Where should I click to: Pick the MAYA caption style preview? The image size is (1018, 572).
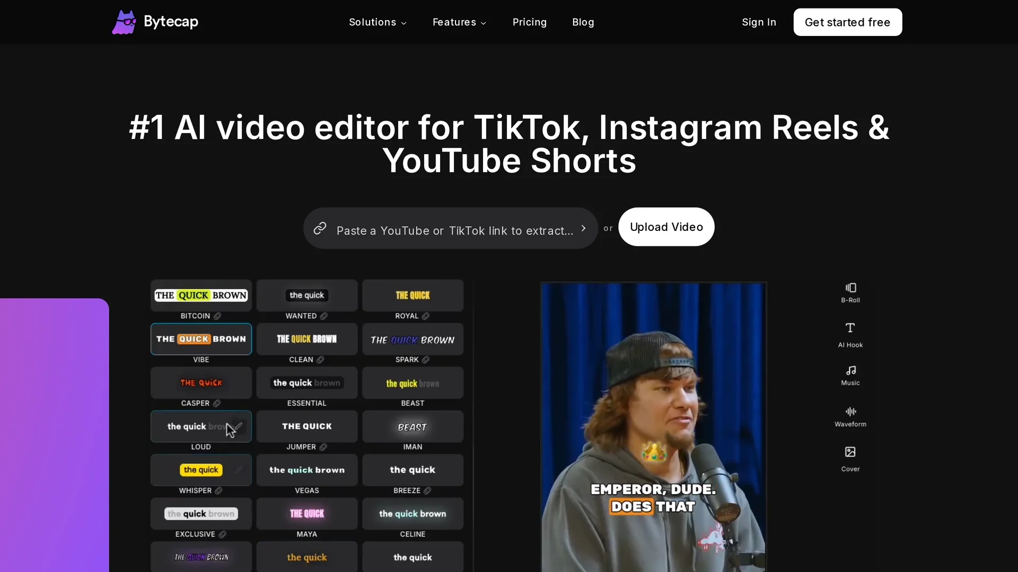[306, 514]
